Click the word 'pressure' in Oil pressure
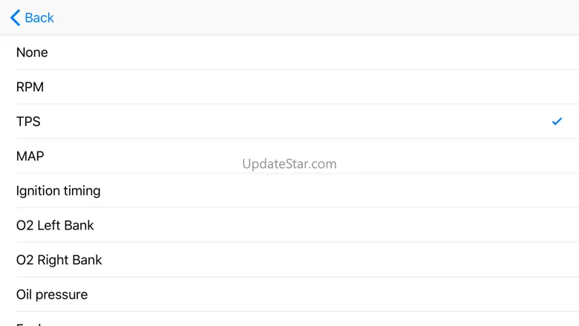Image resolution: width=579 pixels, height=326 pixels. (62, 295)
